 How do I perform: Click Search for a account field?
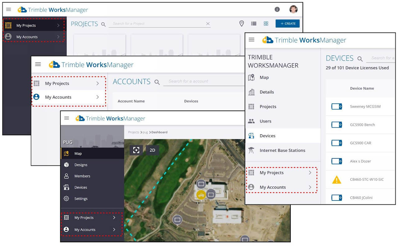[204, 81]
